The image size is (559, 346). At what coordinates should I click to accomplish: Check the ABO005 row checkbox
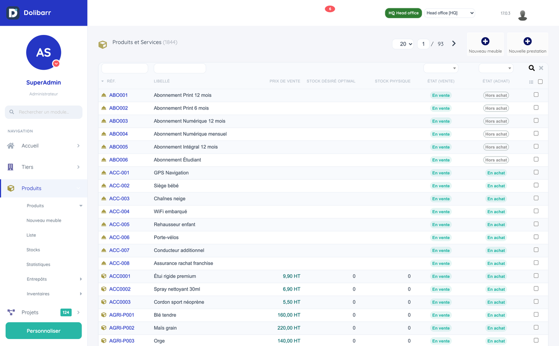(x=536, y=146)
